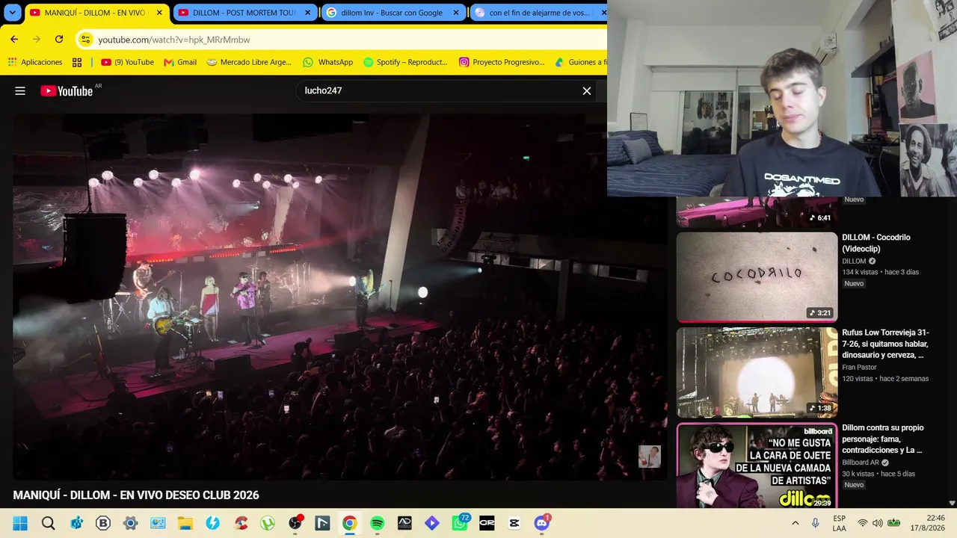
Task: Open the dark arrow-logo app in taskbar
Action: coord(322,523)
